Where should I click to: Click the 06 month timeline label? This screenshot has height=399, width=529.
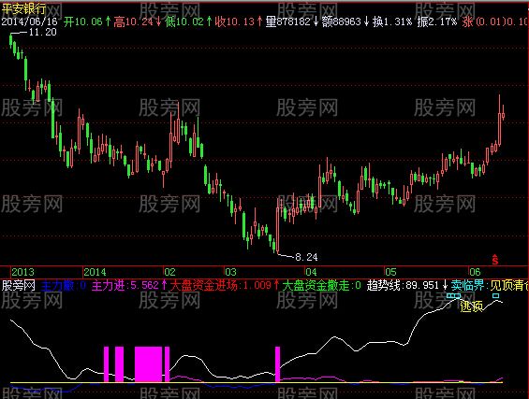pos(475,272)
